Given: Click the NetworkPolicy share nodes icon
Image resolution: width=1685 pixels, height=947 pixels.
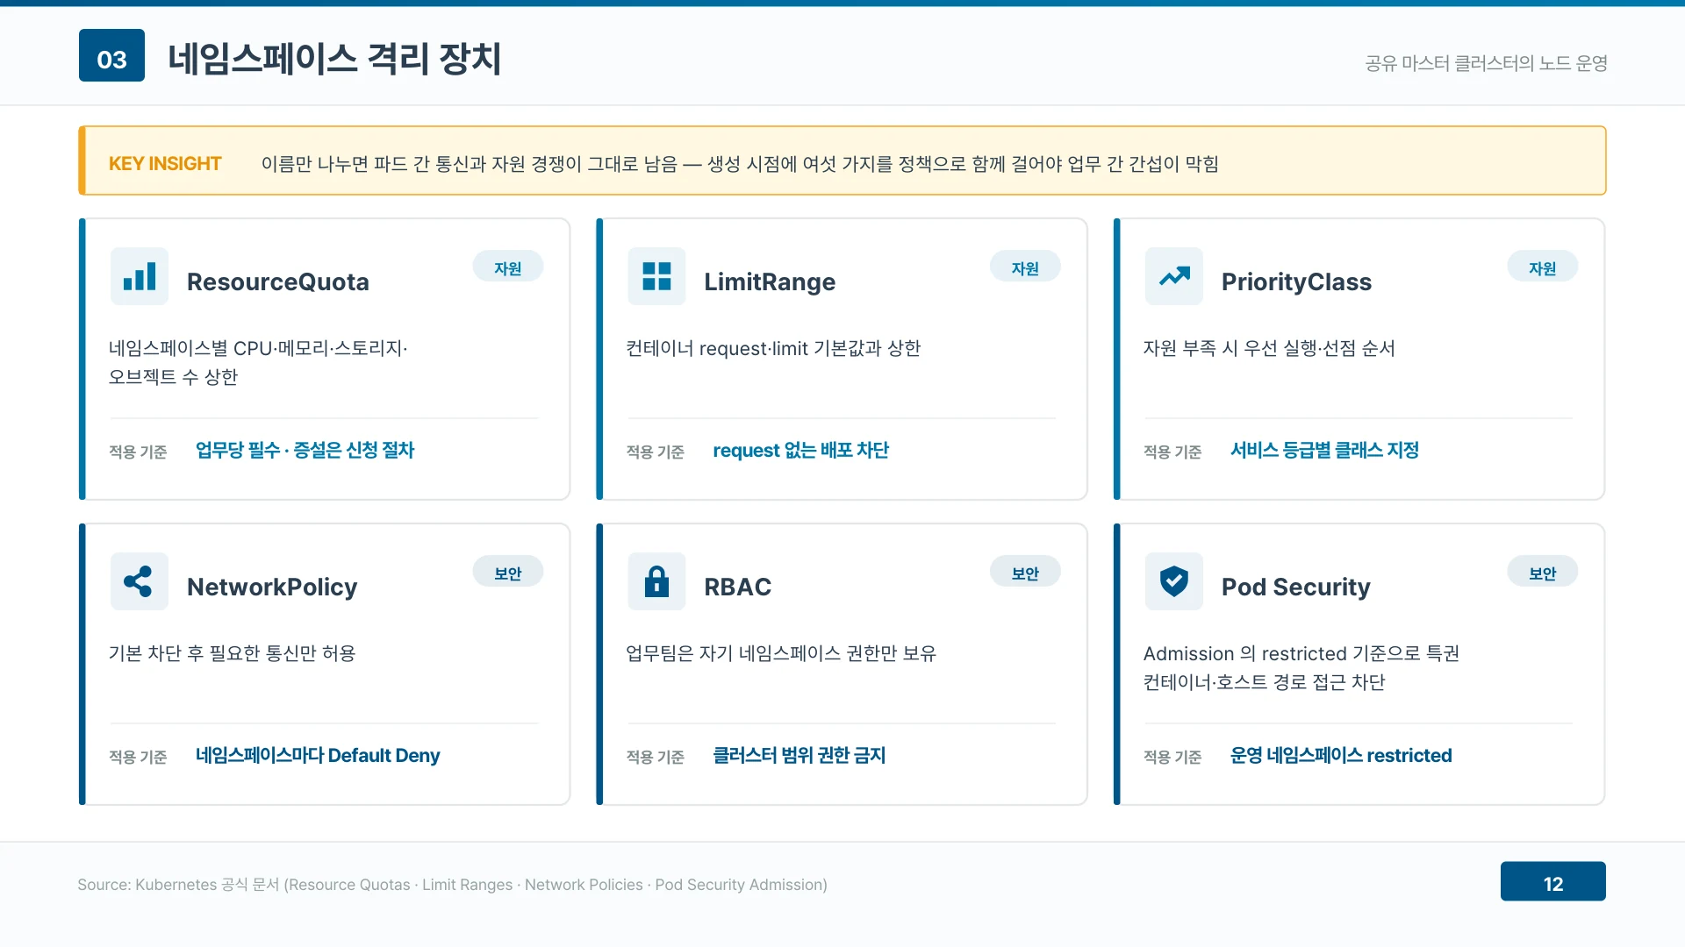Looking at the screenshot, I should [140, 581].
